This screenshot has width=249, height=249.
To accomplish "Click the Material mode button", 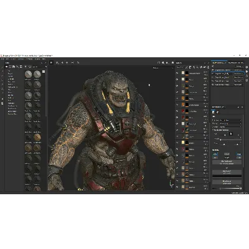I will pyautogui.click(x=227, y=162).
